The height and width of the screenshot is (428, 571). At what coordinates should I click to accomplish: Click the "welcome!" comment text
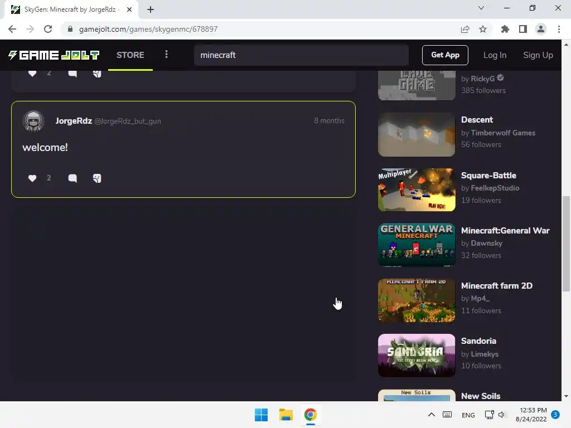[x=45, y=147]
